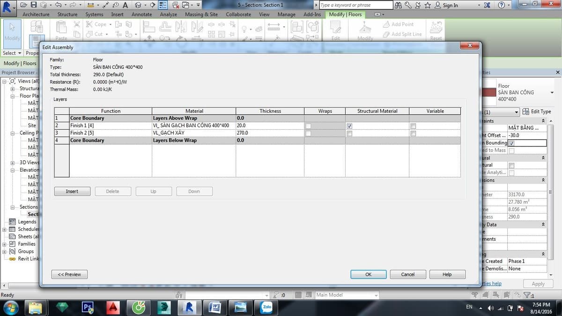Viewport: 562px width, 316px height.
Task: Expand the 3D Views tree node
Action: 12,162
